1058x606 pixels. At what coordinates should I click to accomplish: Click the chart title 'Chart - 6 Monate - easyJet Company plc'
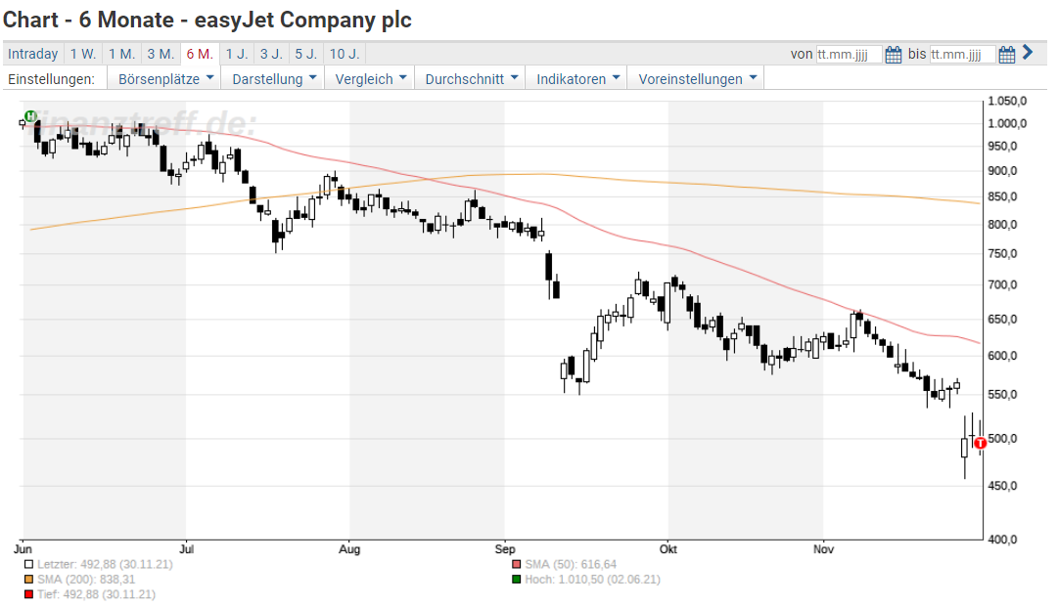point(207,20)
